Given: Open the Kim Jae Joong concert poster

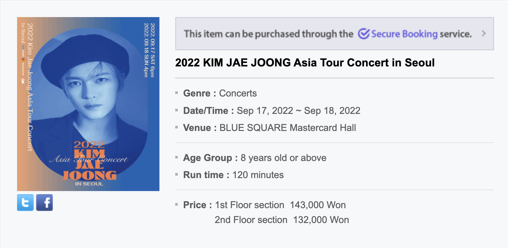Looking at the screenshot, I should [x=88, y=104].
